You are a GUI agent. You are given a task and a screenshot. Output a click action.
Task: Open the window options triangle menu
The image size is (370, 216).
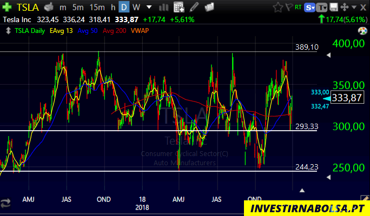pos(354,8)
